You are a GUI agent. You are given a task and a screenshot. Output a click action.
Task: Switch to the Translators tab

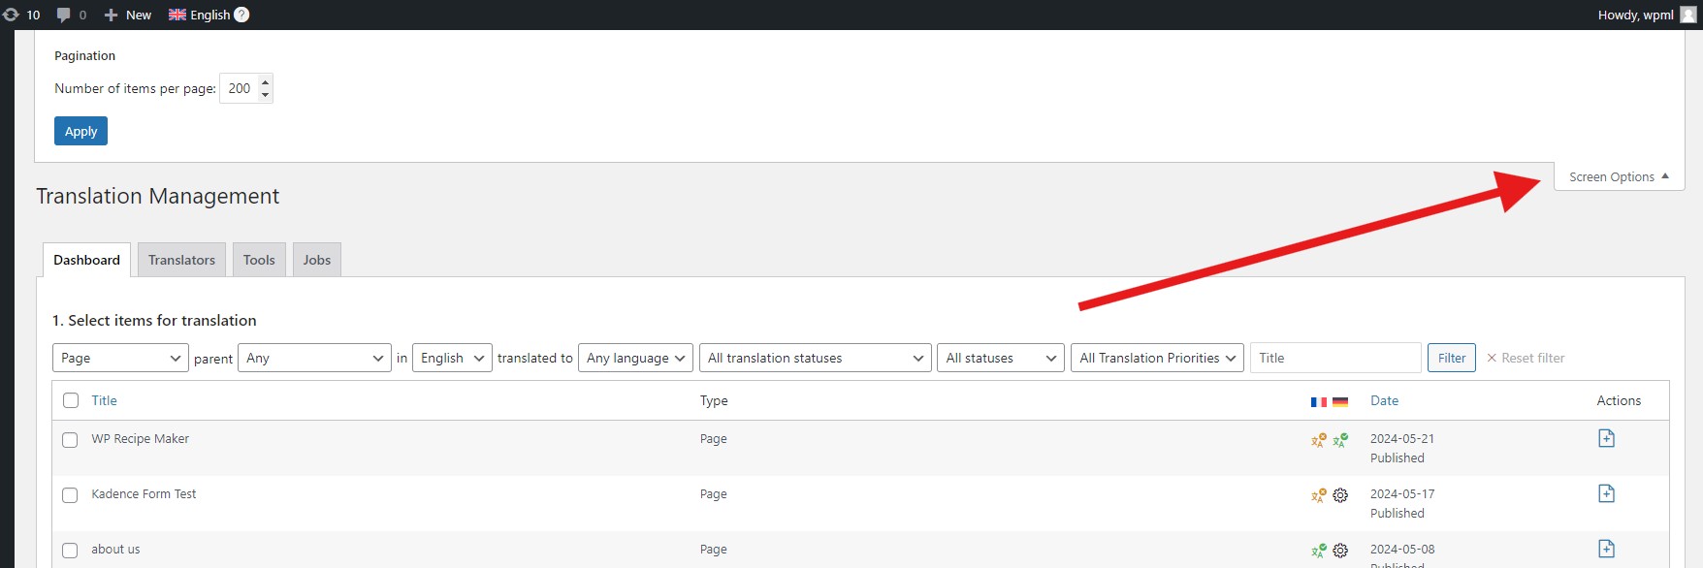pos(181,260)
